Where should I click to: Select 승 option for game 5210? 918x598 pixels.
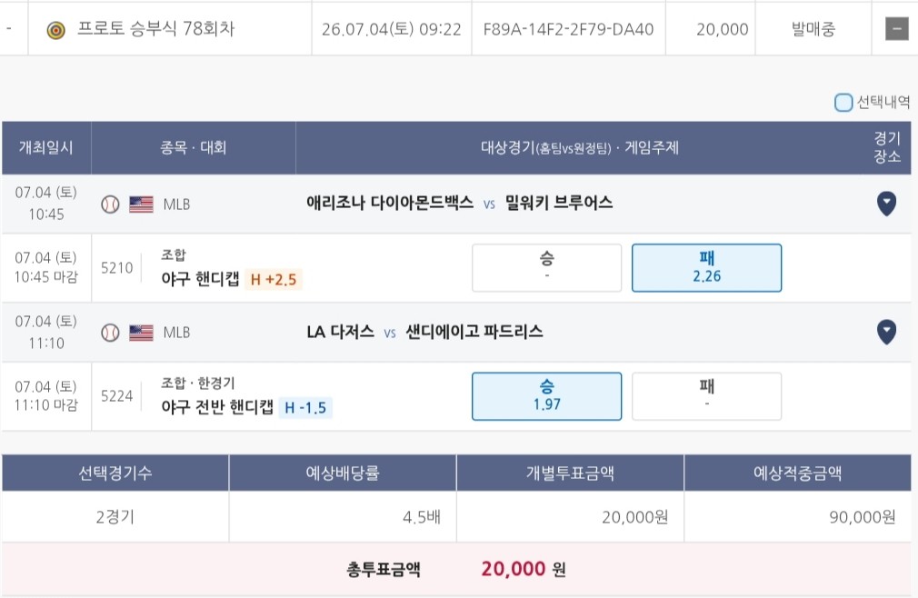[546, 267]
